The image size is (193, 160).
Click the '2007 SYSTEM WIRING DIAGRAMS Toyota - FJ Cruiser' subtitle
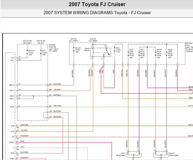pyautogui.click(x=97, y=13)
